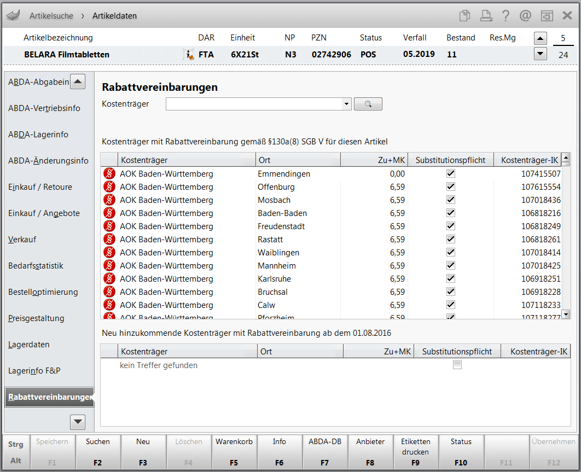Click Etiketten drucken F9 button
Image resolution: width=581 pixels, height=472 pixels.
tap(416, 452)
